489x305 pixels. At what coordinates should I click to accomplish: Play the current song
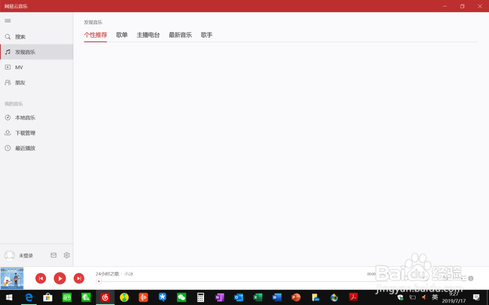[x=60, y=278]
